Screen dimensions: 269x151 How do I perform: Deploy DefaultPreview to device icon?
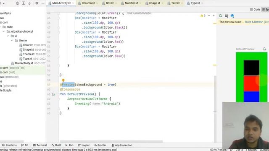click(264, 49)
